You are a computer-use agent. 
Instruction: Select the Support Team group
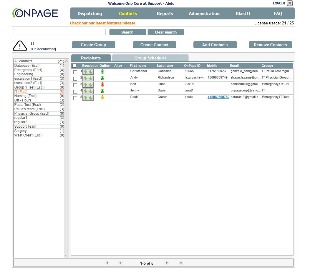tap(39, 126)
